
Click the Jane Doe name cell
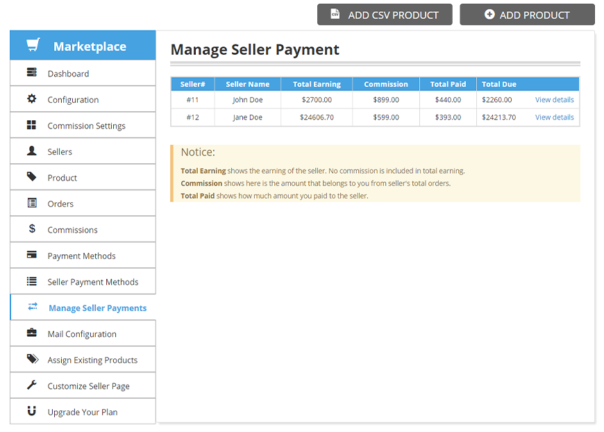[x=248, y=117]
